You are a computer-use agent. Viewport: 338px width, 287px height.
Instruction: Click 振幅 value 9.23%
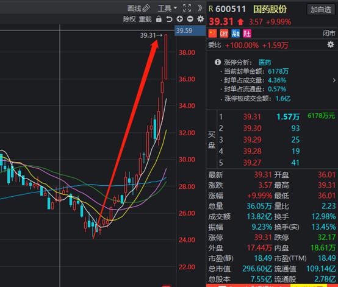(x=262, y=227)
